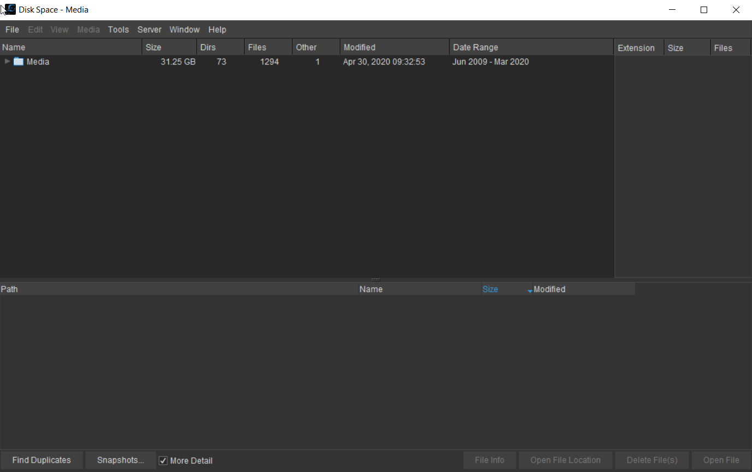Open the Help menu
Image resolution: width=752 pixels, height=472 pixels.
pyautogui.click(x=217, y=29)
